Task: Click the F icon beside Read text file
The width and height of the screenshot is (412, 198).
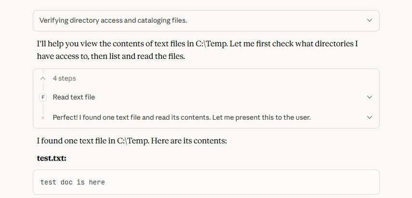Action: coord(43,98)
